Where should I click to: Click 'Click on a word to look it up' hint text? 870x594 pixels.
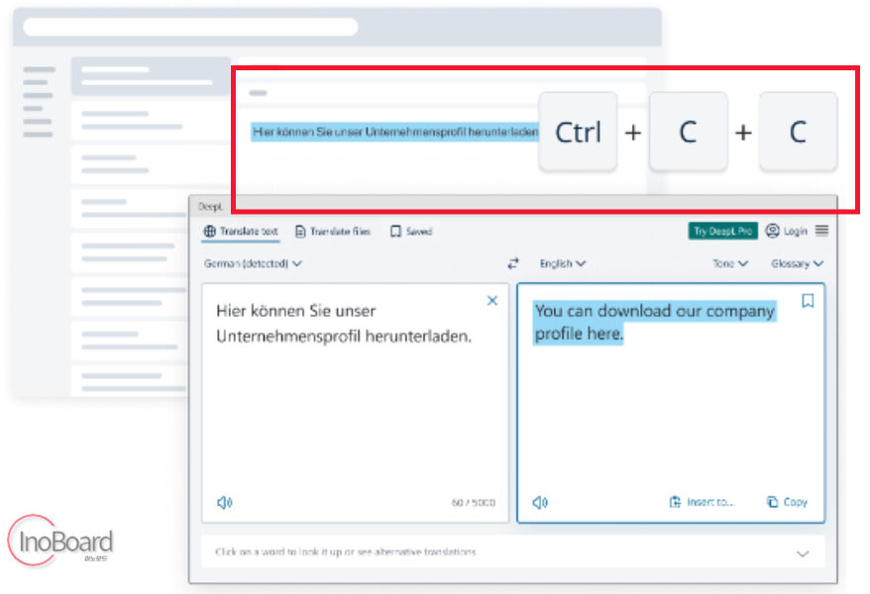point(345,551)
